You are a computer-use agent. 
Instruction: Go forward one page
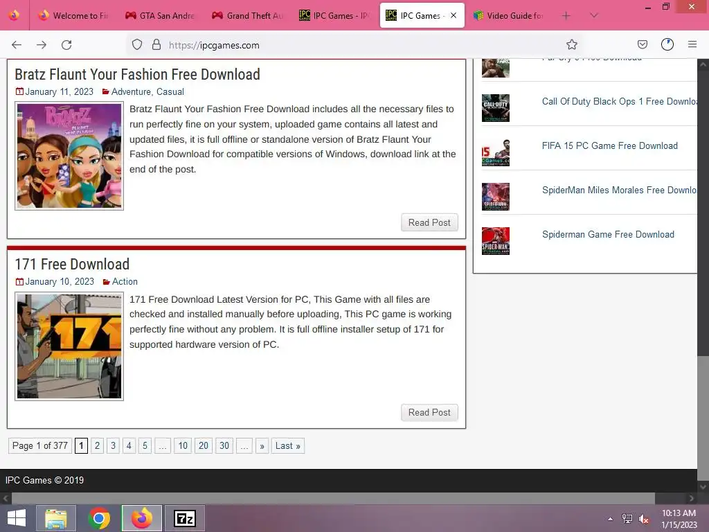[42, 45]
